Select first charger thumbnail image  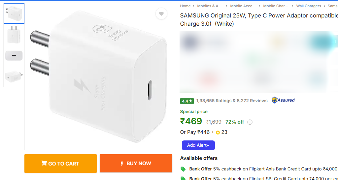pyautogui.click(x=14, y=14)
